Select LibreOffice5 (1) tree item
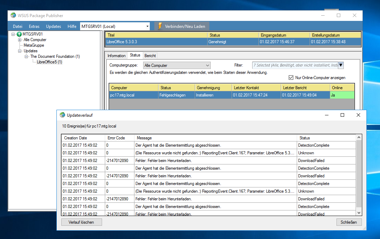This screenshot has height=239, width=380. point(49,62)
